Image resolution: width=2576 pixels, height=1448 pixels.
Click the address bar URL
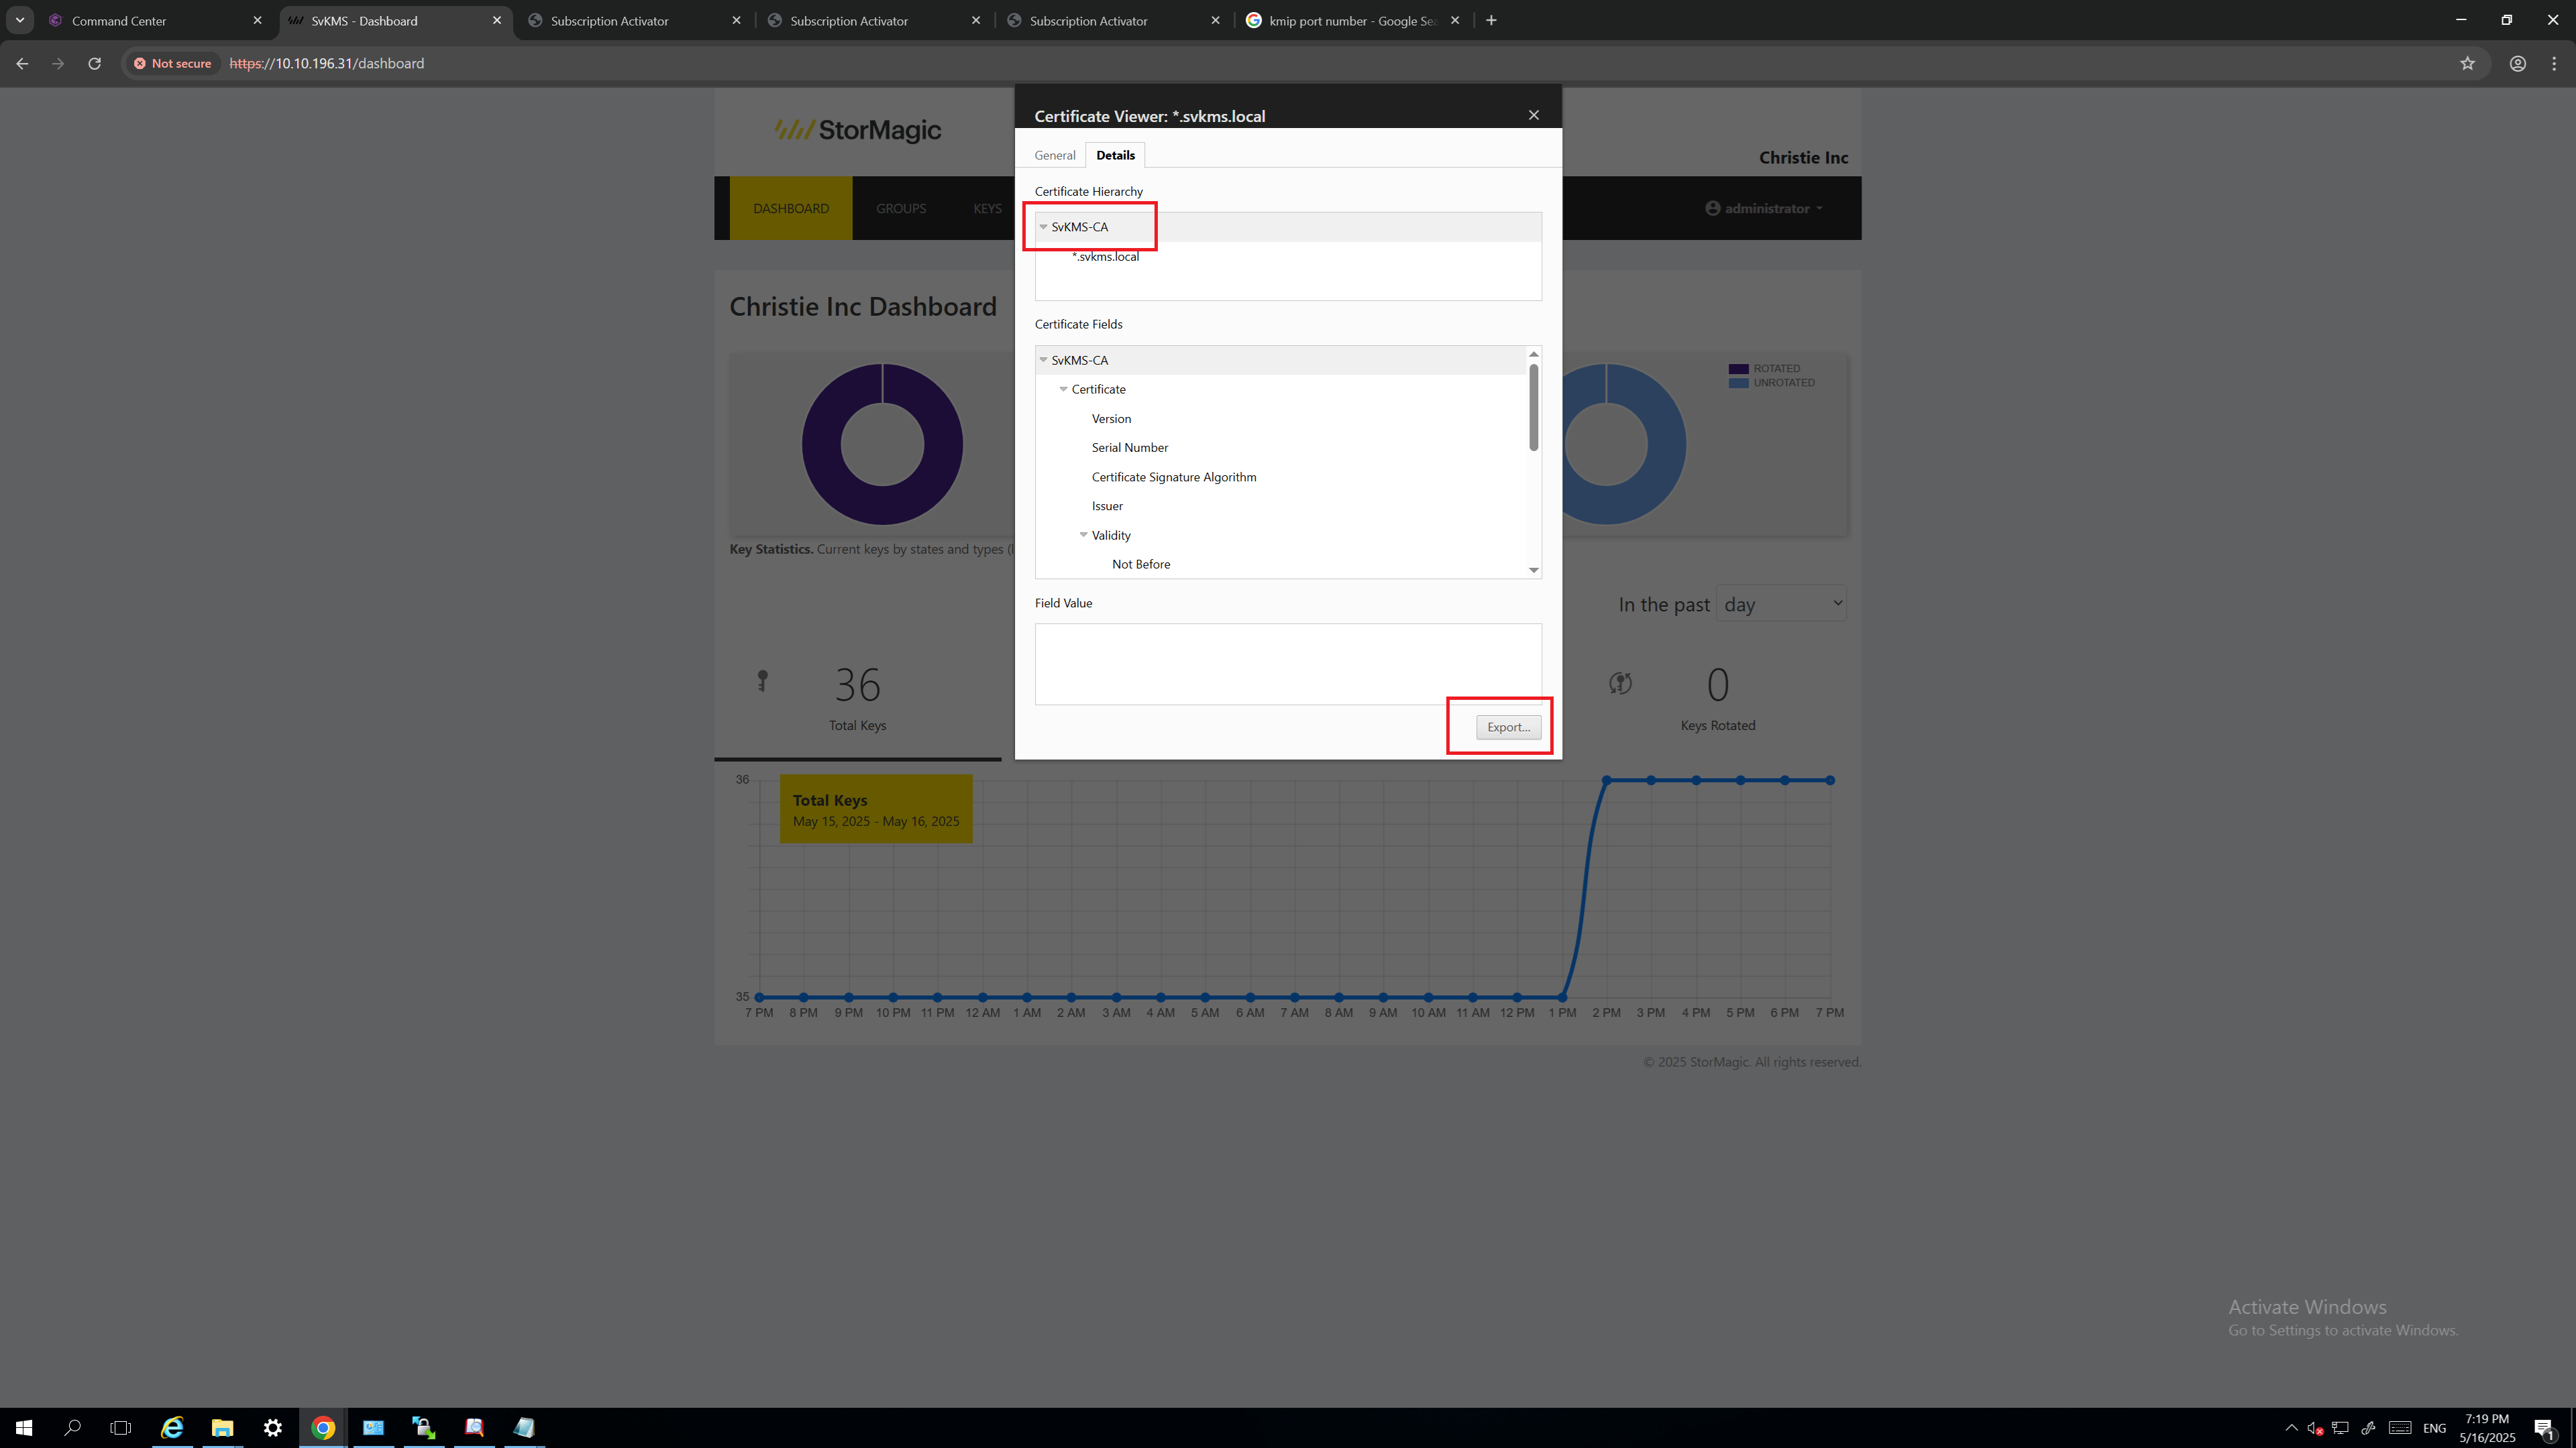pyautogui.click(x=327, y=63)
